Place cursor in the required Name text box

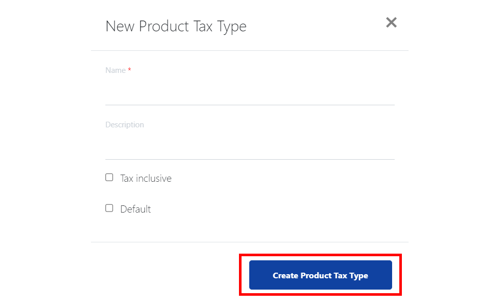click(x=250, y=91)
